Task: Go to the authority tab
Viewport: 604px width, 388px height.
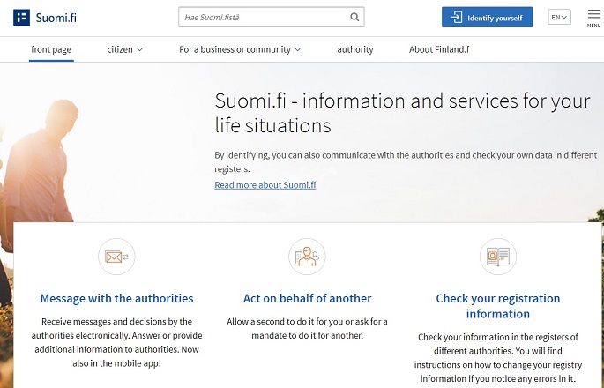Action: click(x=355, y=50)
